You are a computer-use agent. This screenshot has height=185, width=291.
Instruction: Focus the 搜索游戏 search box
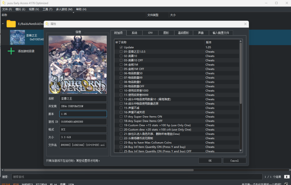pos(137,177)
